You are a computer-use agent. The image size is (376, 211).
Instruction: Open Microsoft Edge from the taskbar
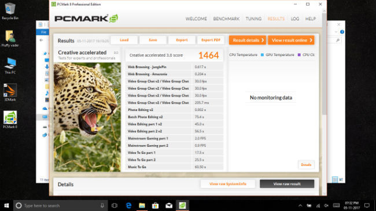[129, 205]
